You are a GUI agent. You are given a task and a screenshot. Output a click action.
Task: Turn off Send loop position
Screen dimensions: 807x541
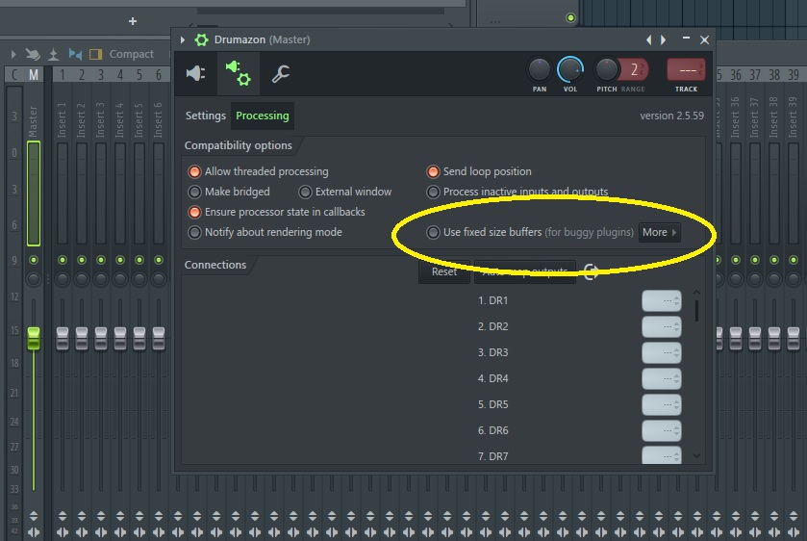(x=434, y=171)
